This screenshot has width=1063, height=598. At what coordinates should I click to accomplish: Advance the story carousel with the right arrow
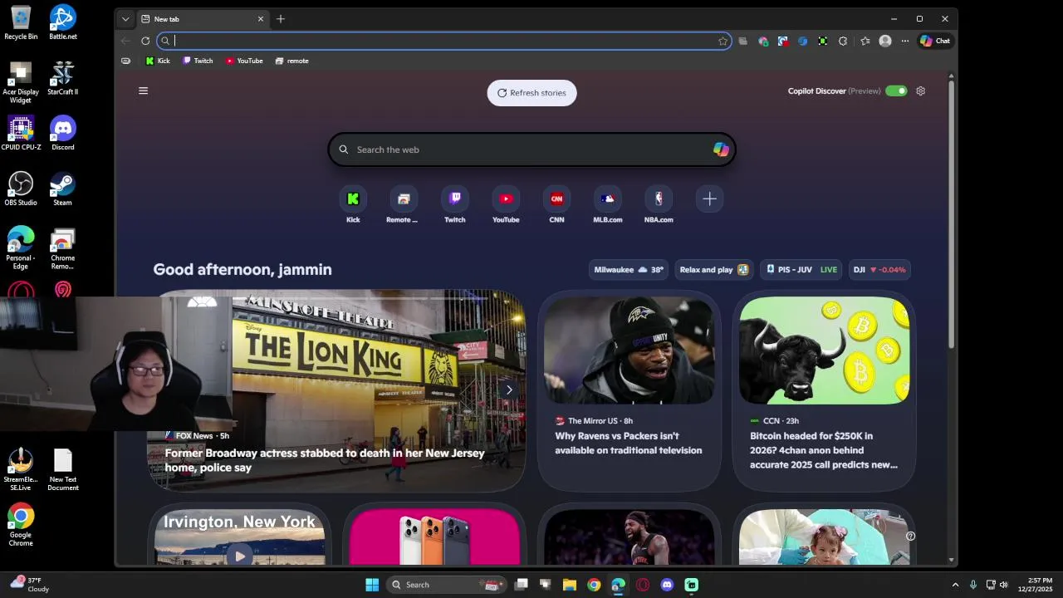coord(509,390)
